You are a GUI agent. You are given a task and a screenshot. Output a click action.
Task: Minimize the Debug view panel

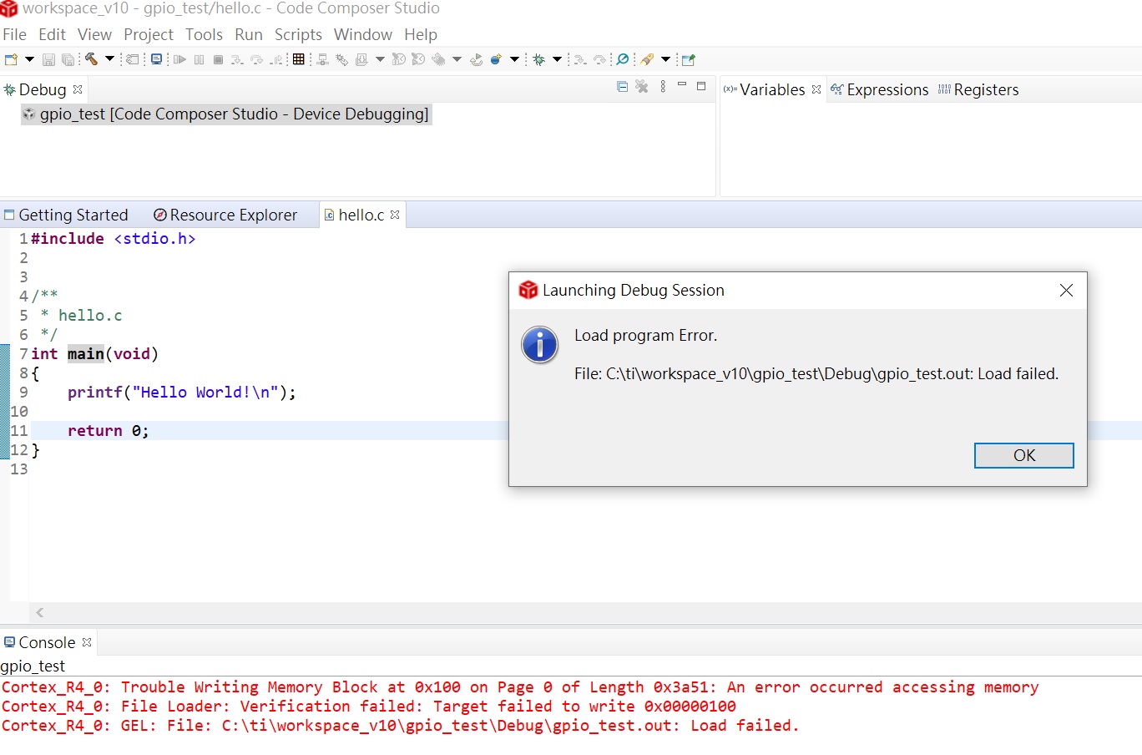[x=682, y=85]
